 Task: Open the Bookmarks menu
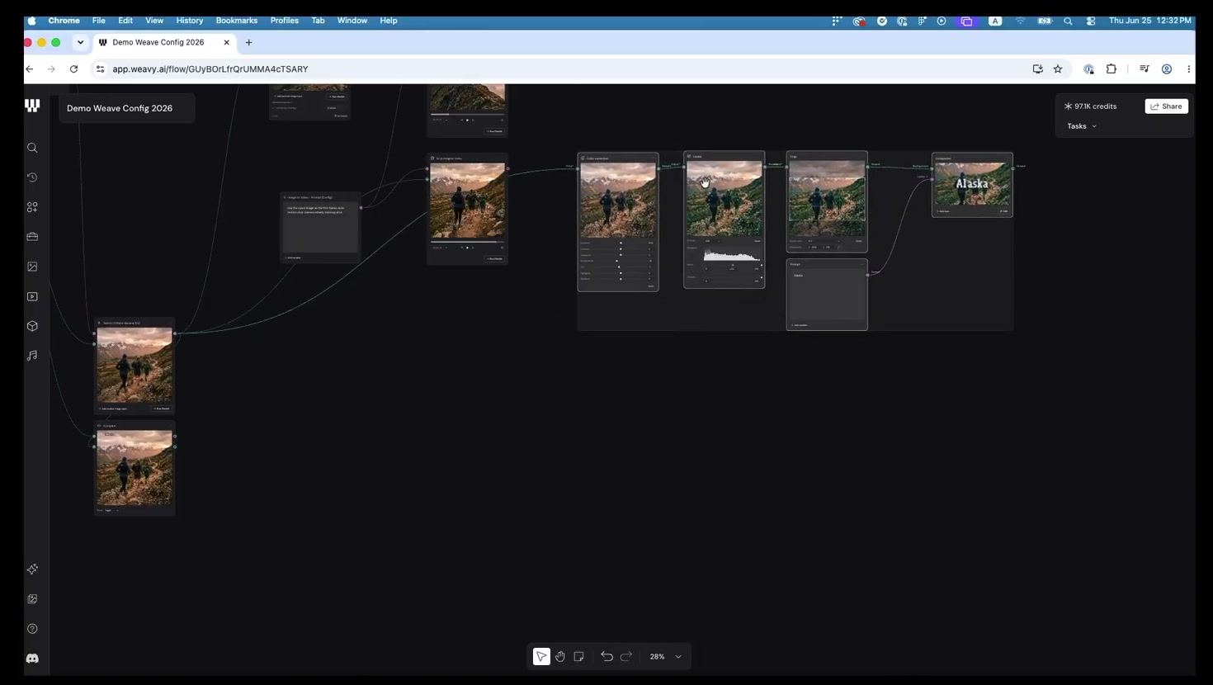click(x=237, y=21)
